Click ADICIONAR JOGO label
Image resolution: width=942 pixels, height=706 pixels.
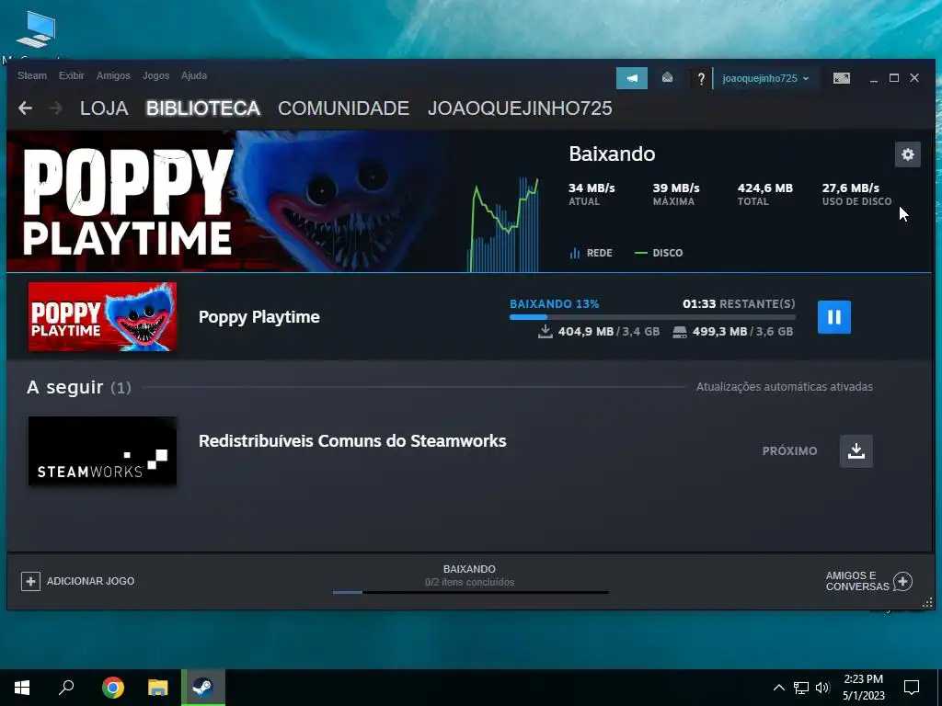point(91,581)
